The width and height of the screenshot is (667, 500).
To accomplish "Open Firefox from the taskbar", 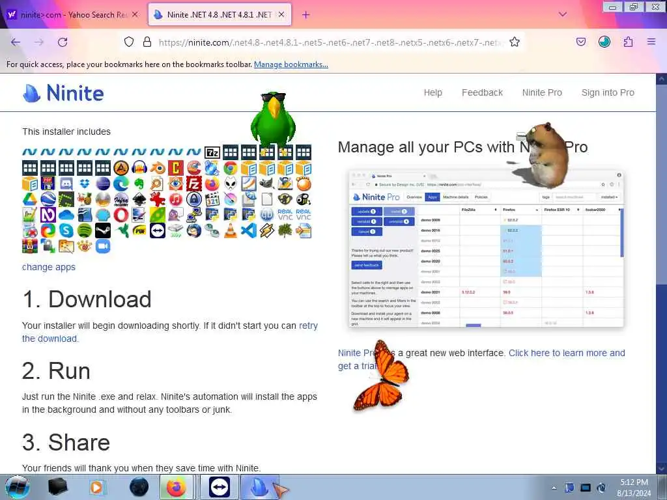I will coord(176,487).
